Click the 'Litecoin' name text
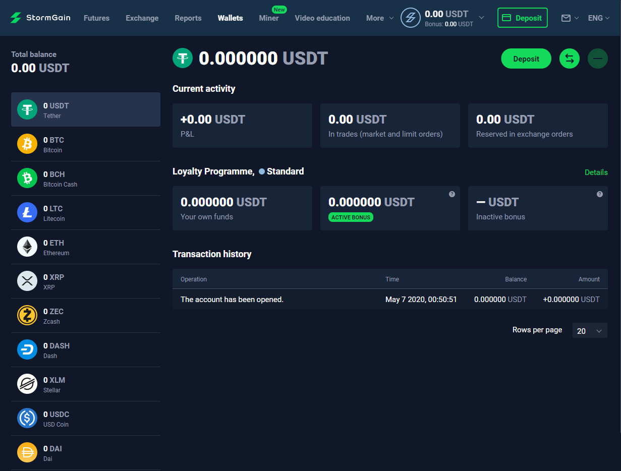The image size is (621, 471). [x=54, y=219]
